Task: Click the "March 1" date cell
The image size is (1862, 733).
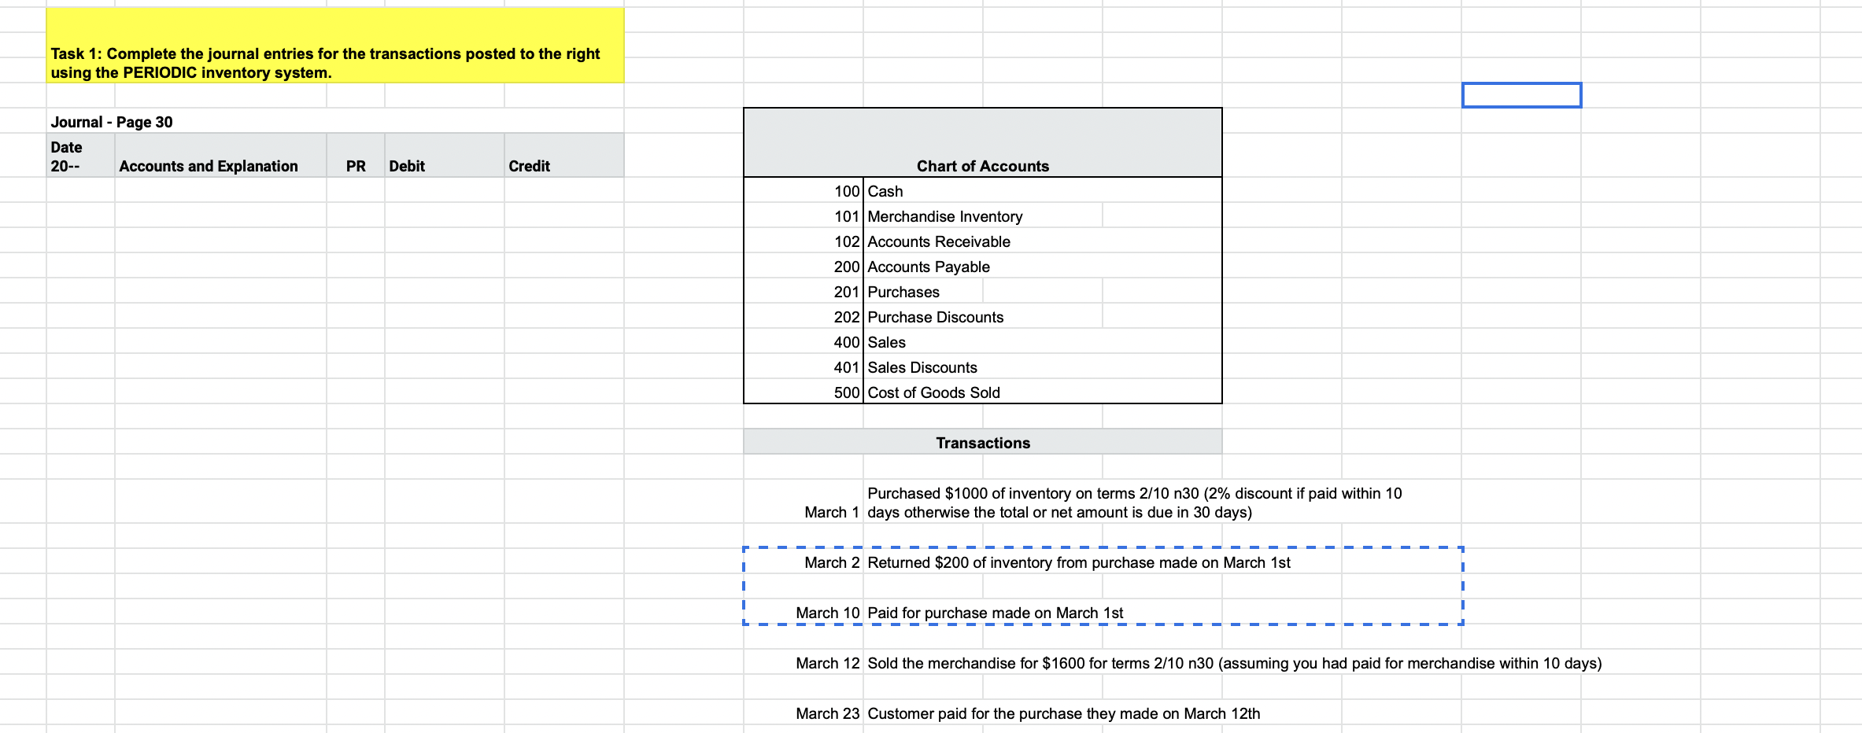Action: coord(804,501)
